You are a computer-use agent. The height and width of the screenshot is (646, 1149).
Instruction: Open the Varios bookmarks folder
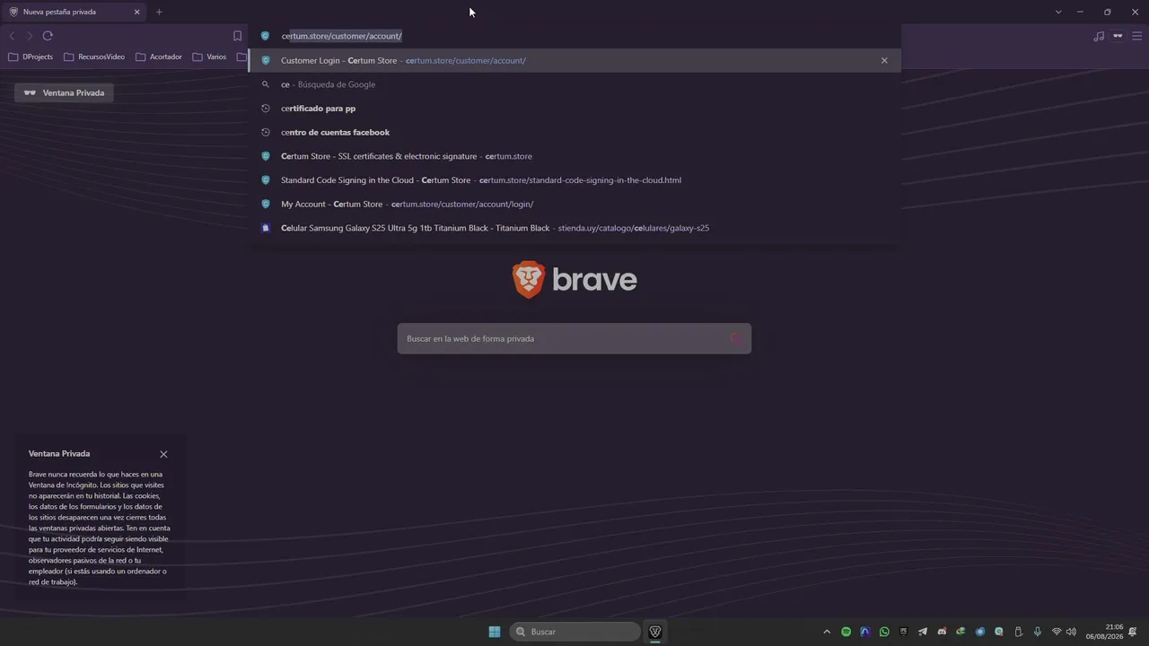[209, 57]
